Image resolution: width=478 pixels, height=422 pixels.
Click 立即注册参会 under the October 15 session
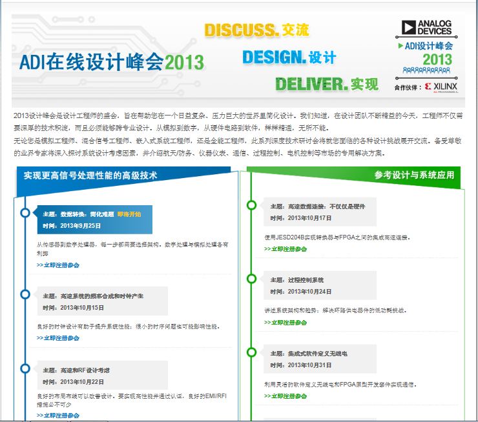(58, 338)
